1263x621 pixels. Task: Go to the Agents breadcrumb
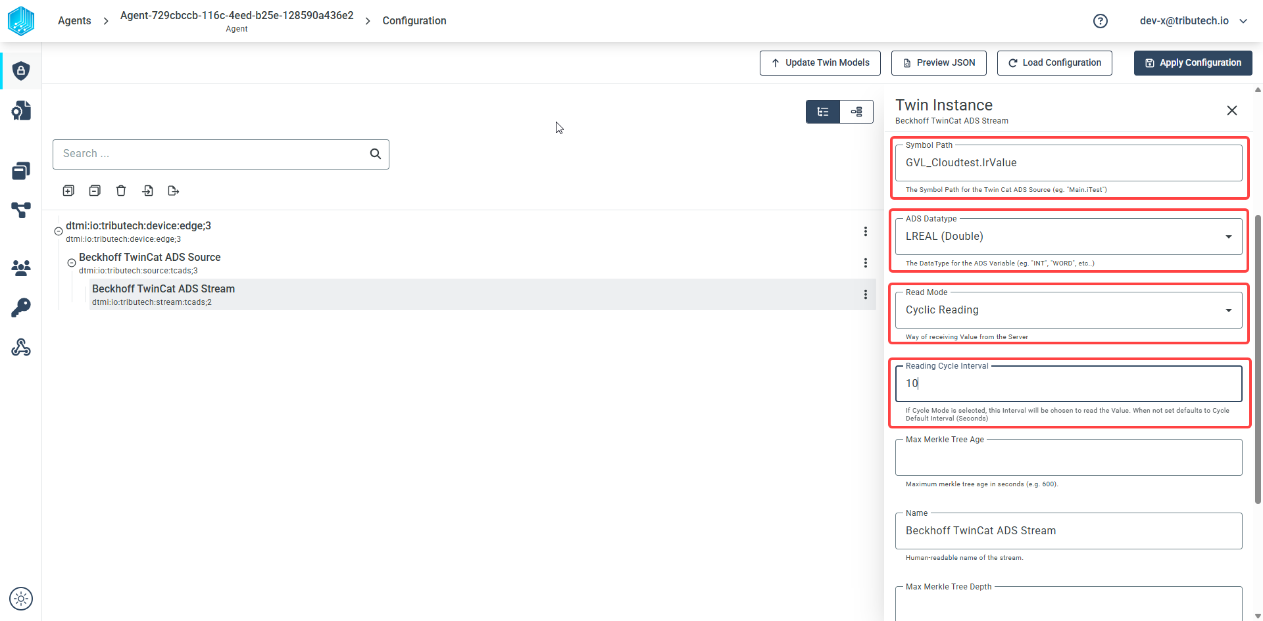coord(74,21)
